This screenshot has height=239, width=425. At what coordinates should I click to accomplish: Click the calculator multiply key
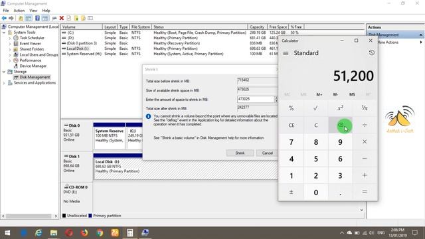(365, 141)
